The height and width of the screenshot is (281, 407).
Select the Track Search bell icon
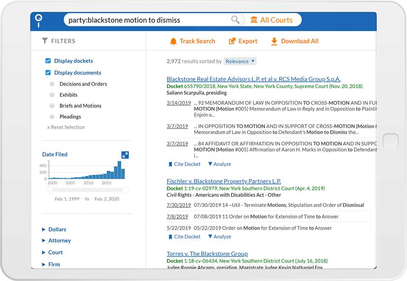[173, 41]
